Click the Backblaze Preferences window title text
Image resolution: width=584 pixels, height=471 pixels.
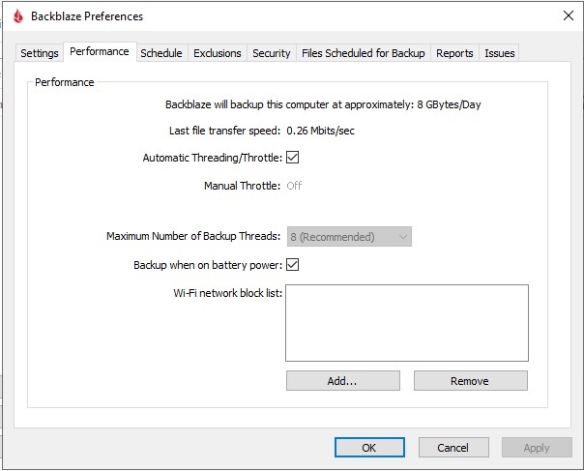[87, 16]
